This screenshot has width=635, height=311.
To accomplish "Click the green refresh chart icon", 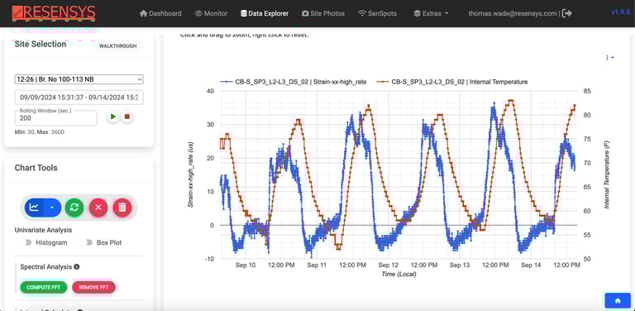I will point(74,208).
